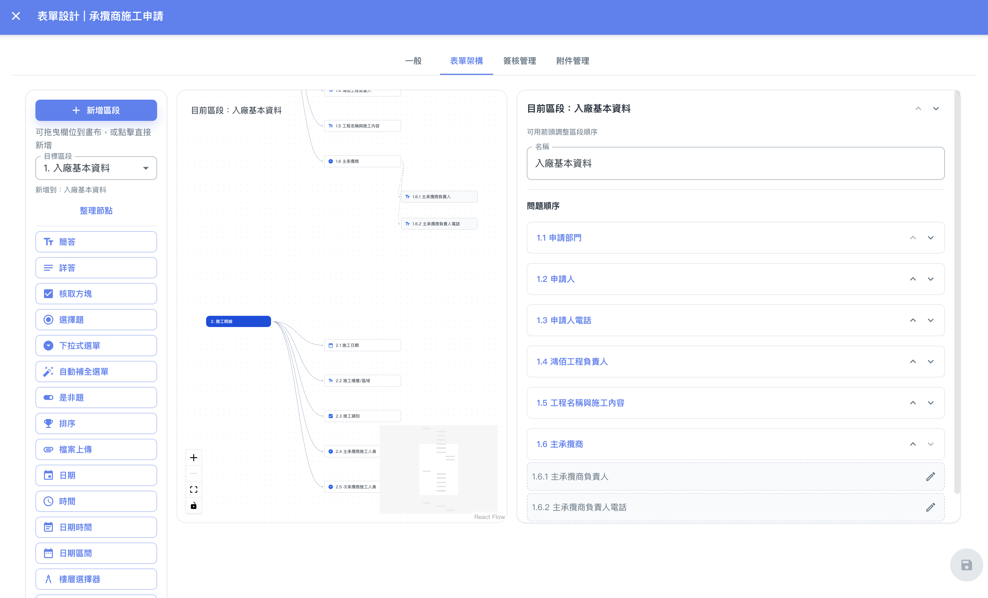Click the 名稱 input field
This screenshot has width=988, height=598.
[735, 163]
